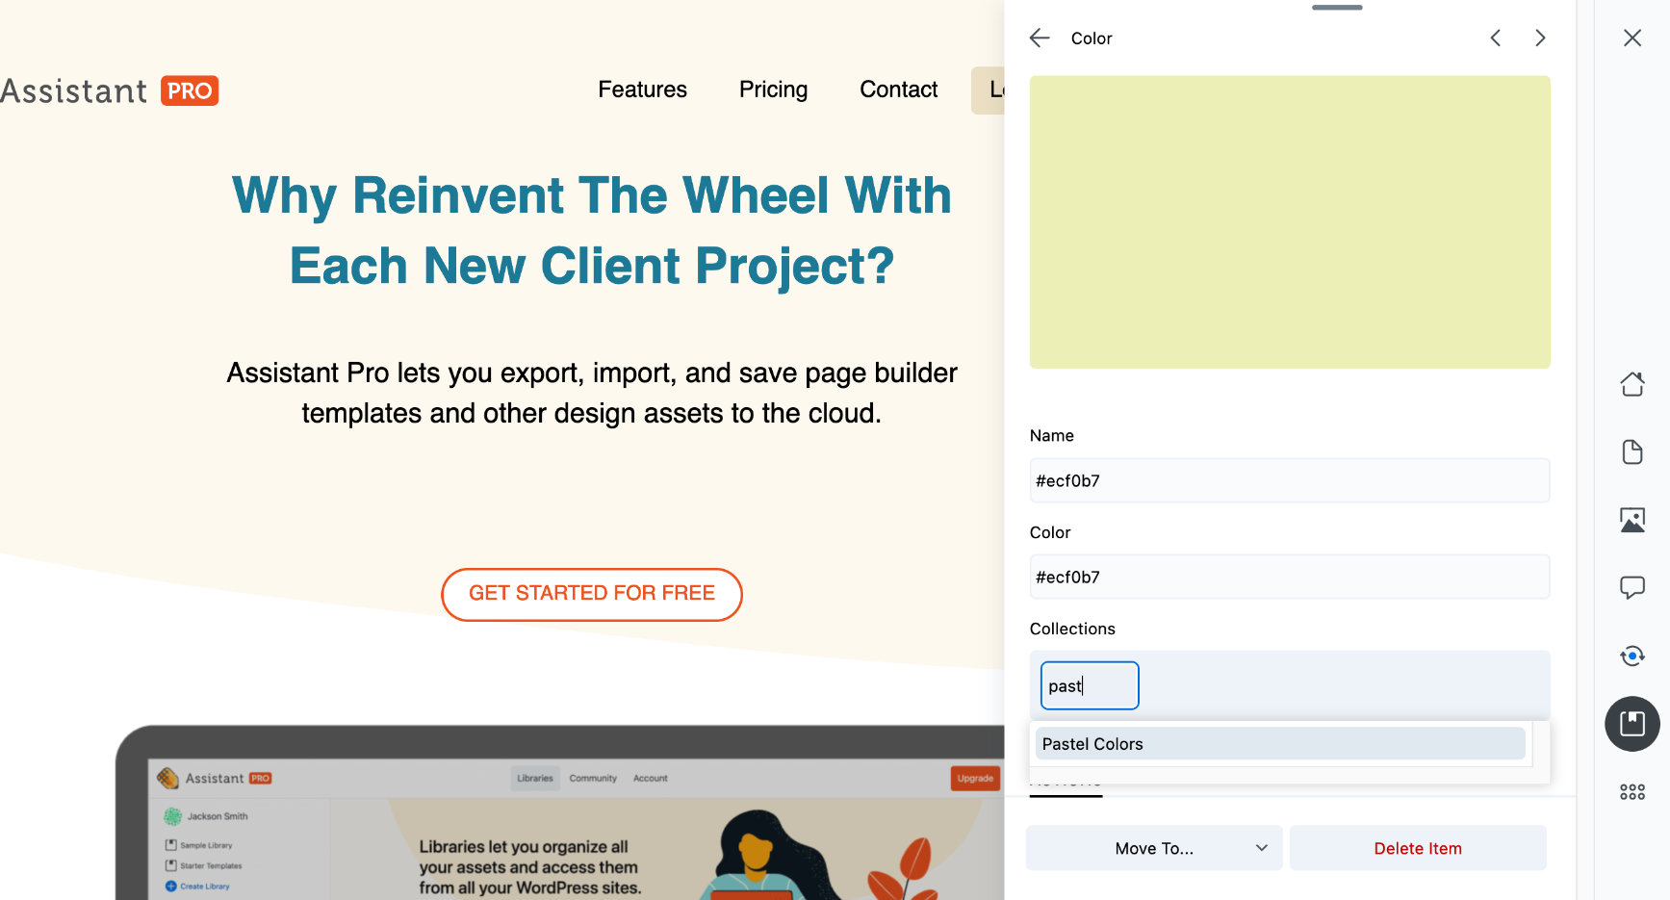The width and height of the screenshot is (1670, 900).
Task: Navigate to previous item with left chevron
Action: coord(1495,38)
